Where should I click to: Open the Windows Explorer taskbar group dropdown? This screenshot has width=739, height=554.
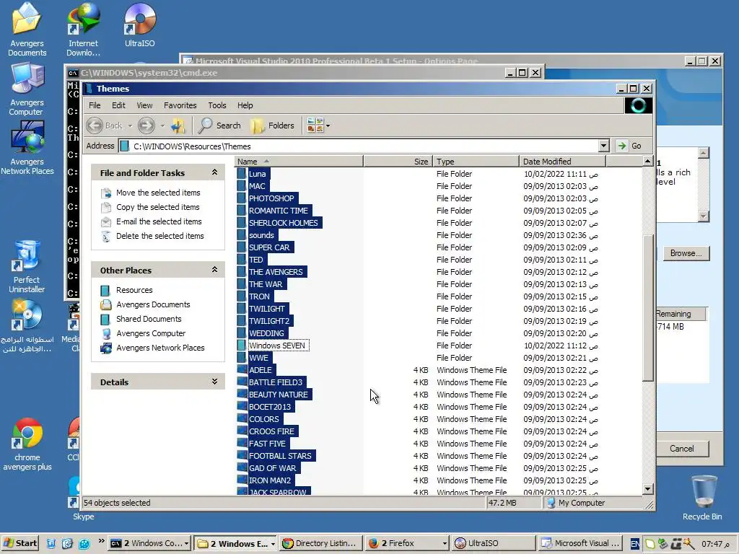coord(272,544)
